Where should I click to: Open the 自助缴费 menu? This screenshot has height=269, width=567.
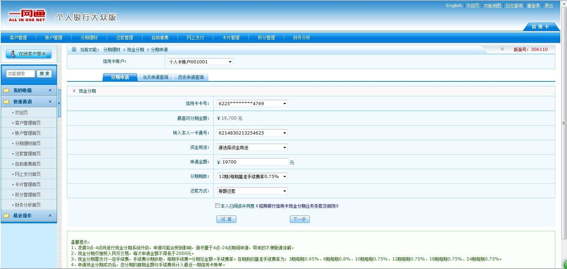tap(160, 38)
